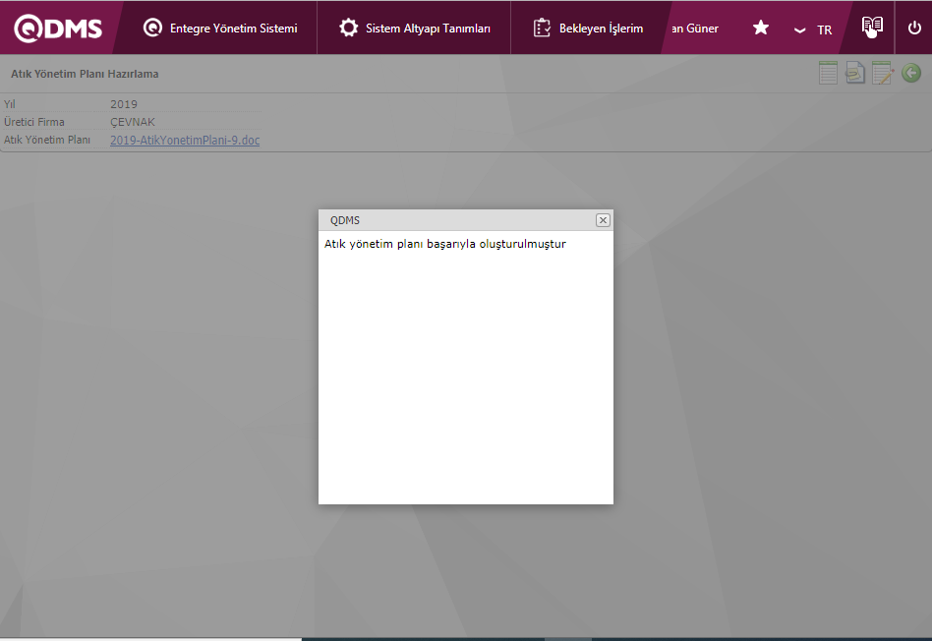Click the document with paperclip icon

(855, 73)
